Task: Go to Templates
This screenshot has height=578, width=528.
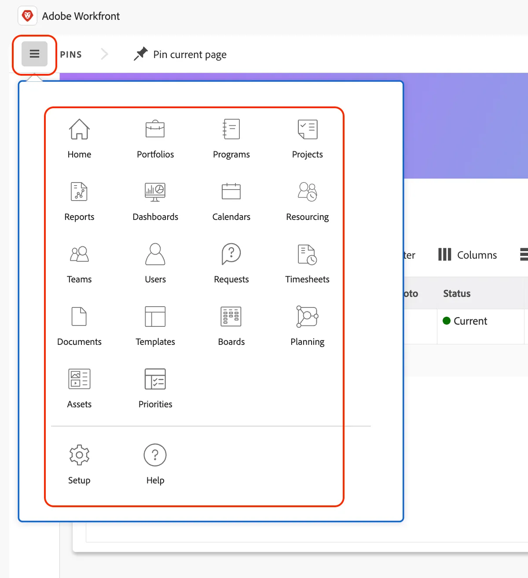Action: [x=155, y=326]
